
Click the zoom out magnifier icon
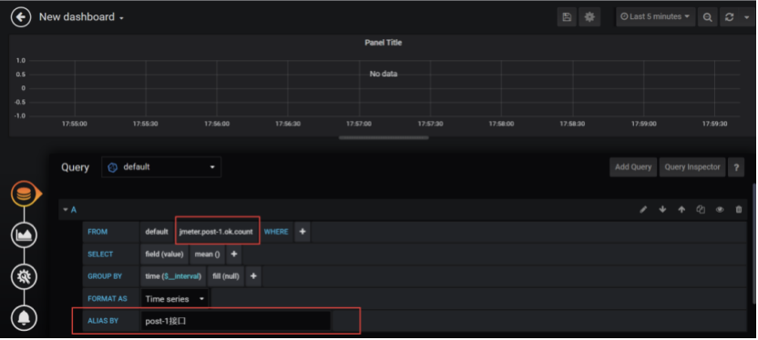[707, 17]
